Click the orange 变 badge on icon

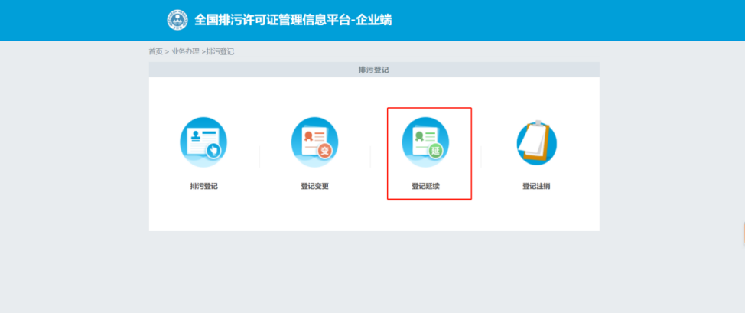coord(325,151)
